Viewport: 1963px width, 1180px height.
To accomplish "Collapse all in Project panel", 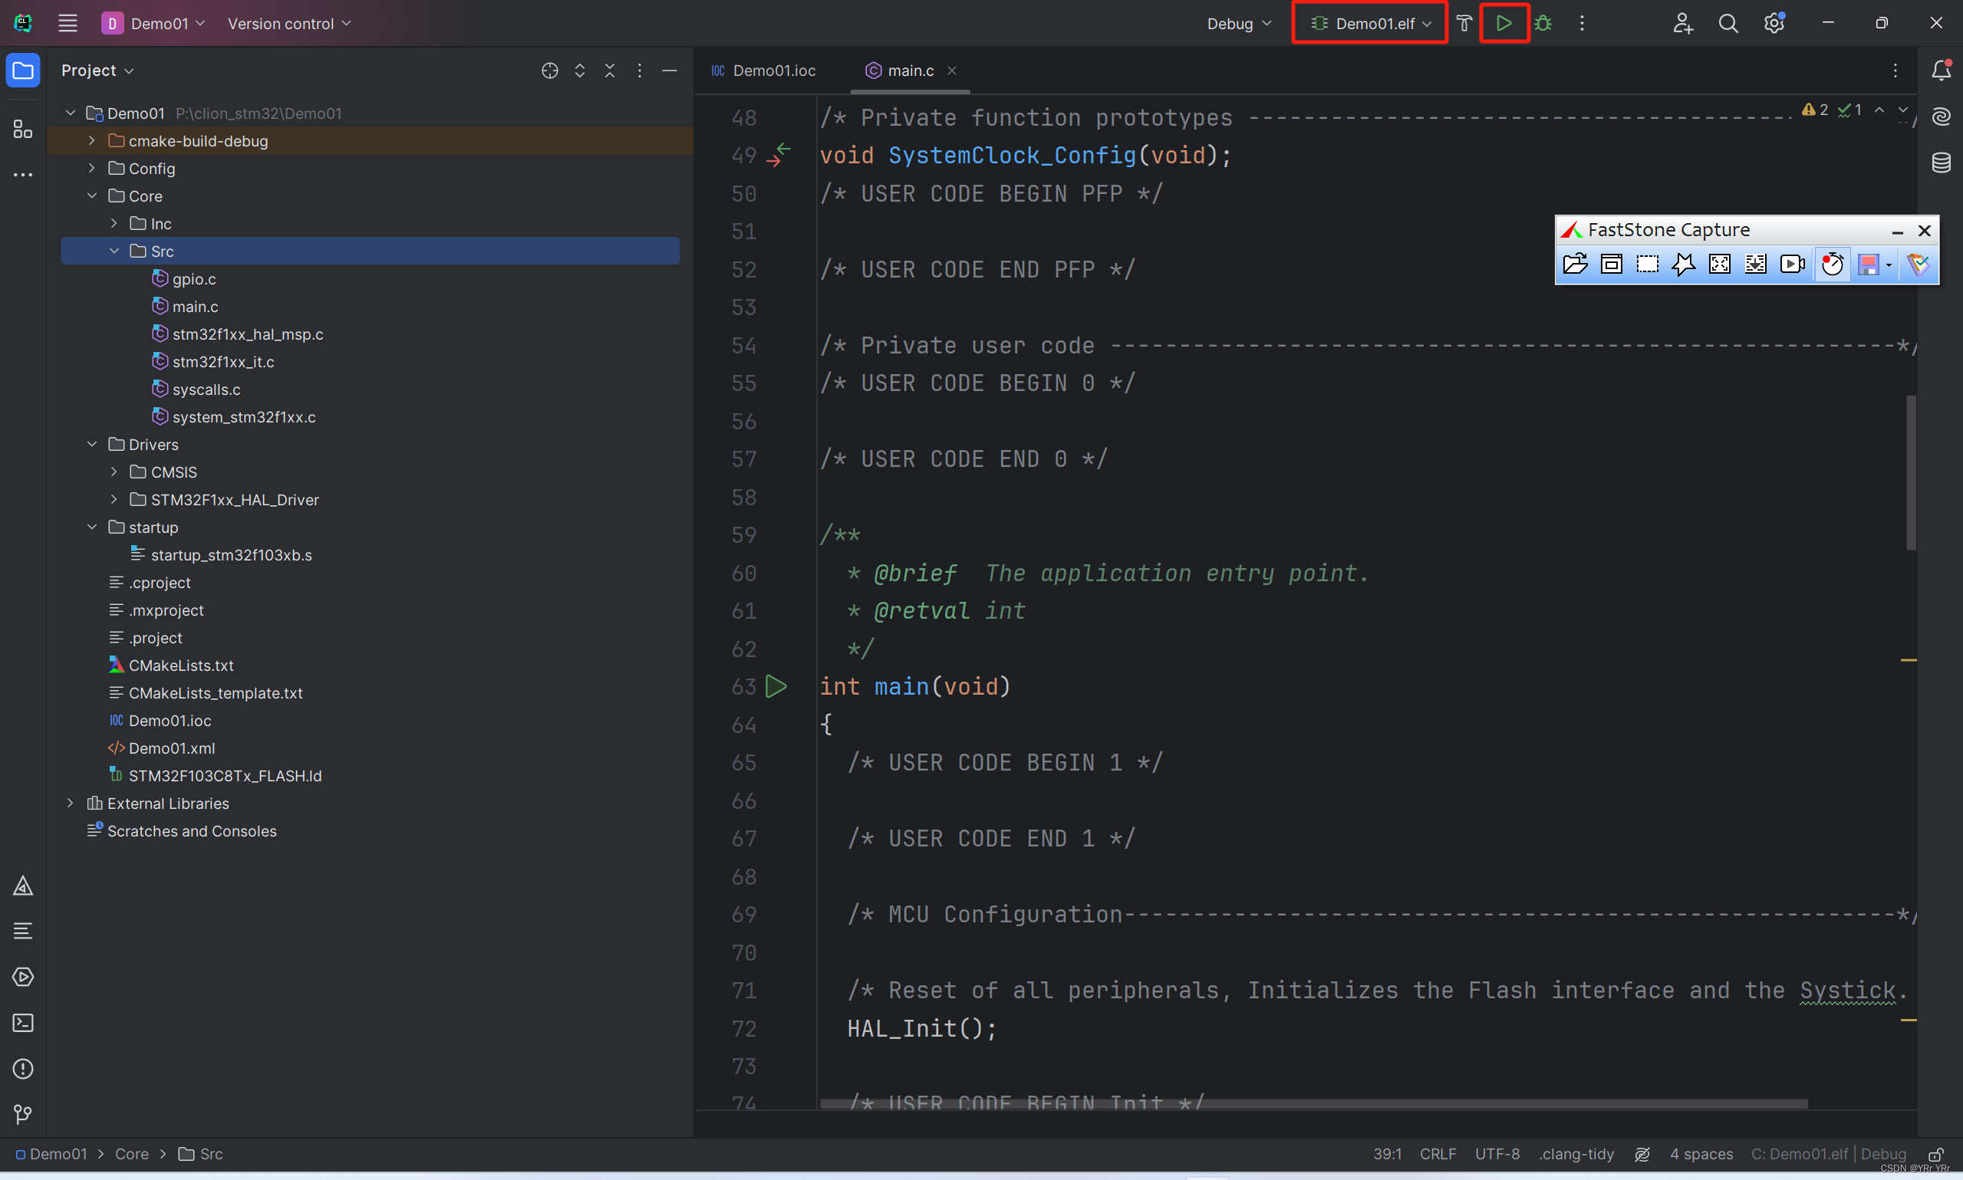I will (610, 71).
